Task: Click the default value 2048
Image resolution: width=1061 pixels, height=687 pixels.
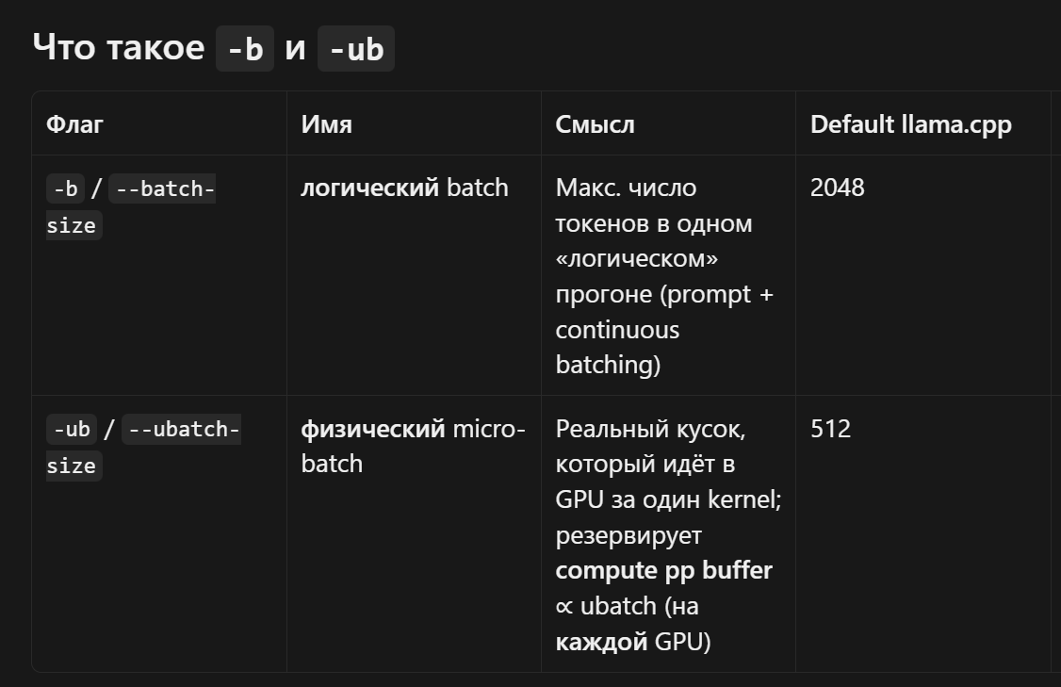Action: pos(837,188)
